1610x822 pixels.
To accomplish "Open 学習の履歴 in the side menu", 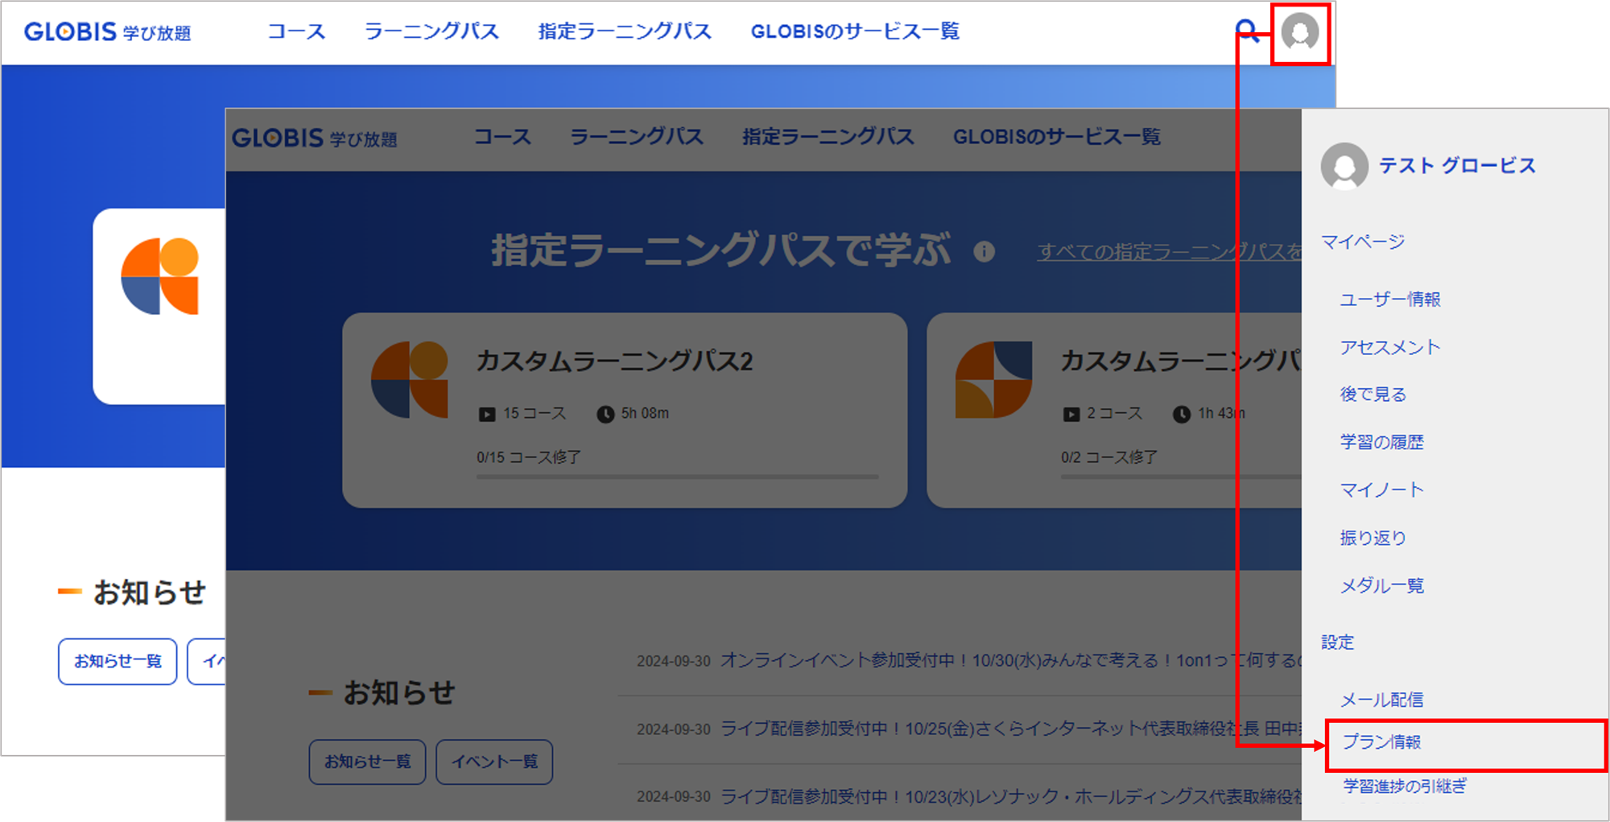I will coord(1382,442).
